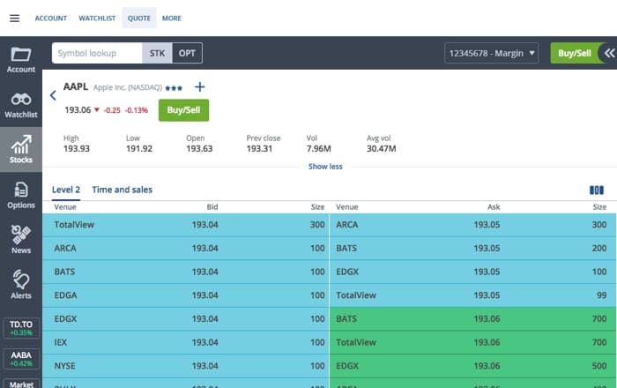Open the hamburger menu
This screenshot has height=388, width=617.
click(15, 19)
